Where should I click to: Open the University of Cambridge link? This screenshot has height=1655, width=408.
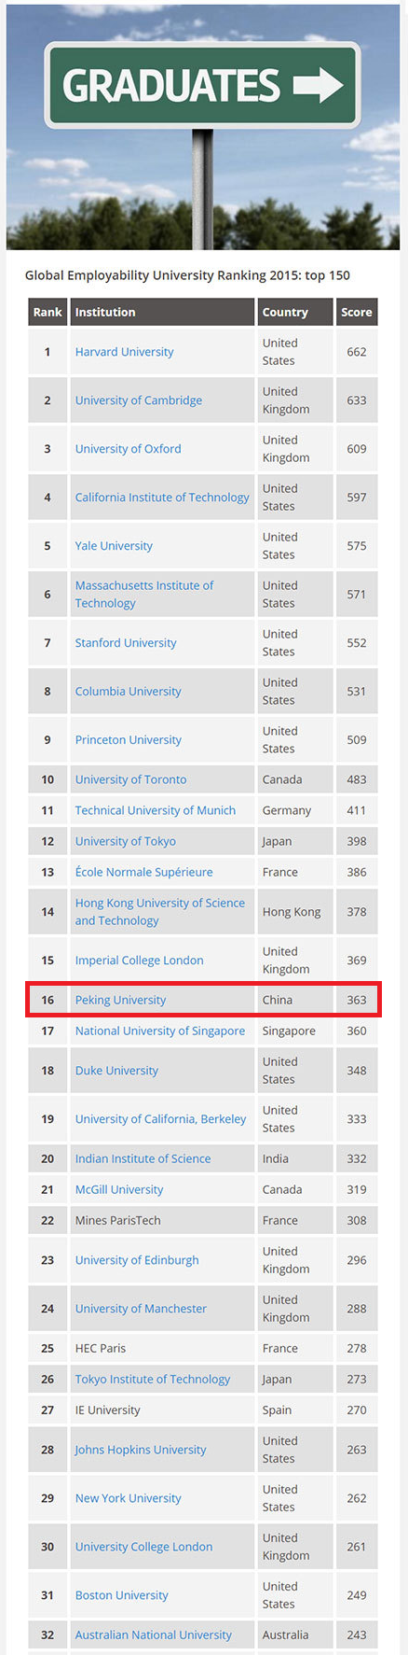[139, 400]
